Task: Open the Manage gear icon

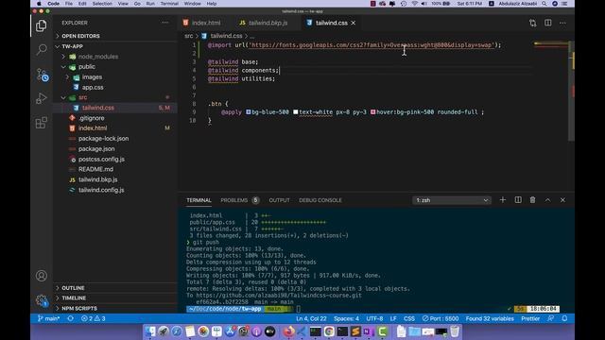Action: (42, 300)
